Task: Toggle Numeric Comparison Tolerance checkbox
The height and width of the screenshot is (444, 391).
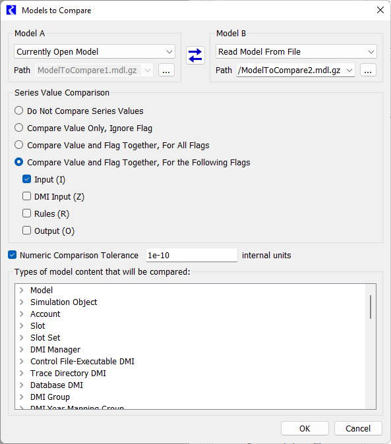Action: 12,255
